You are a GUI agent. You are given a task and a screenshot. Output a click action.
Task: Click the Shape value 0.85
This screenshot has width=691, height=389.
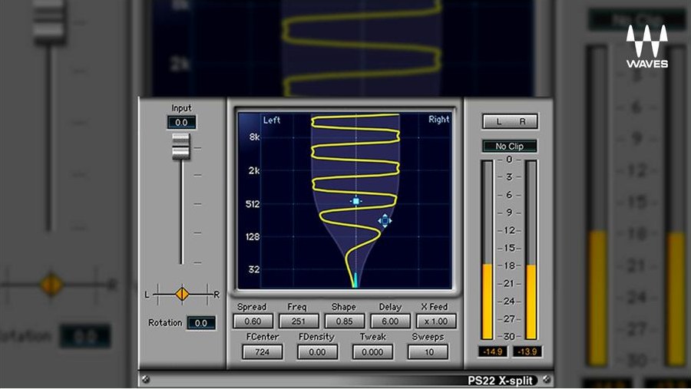(345, 321)
